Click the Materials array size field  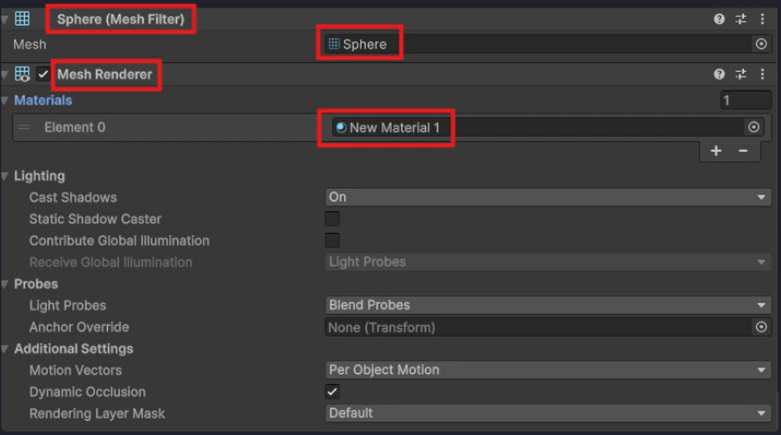745,100
